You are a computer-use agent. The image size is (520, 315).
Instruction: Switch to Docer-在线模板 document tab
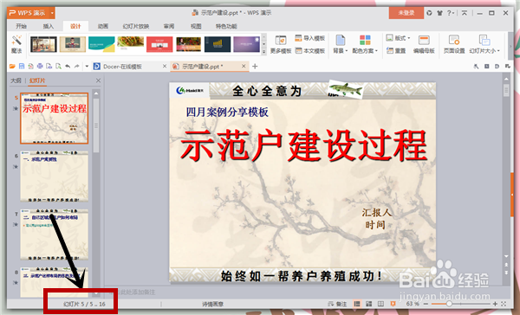coord(123,67)
